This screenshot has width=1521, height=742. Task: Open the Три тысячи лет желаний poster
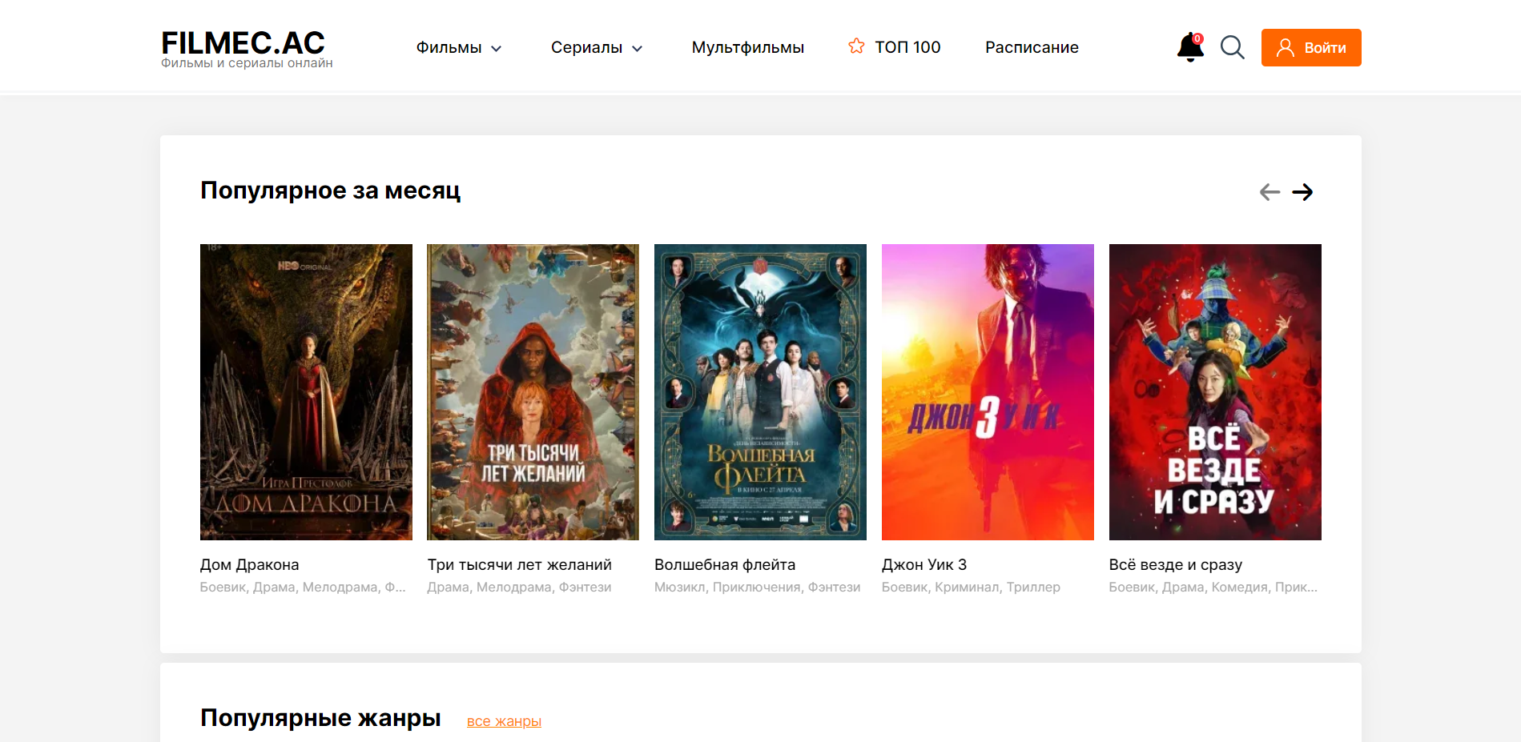pos(533,392)
